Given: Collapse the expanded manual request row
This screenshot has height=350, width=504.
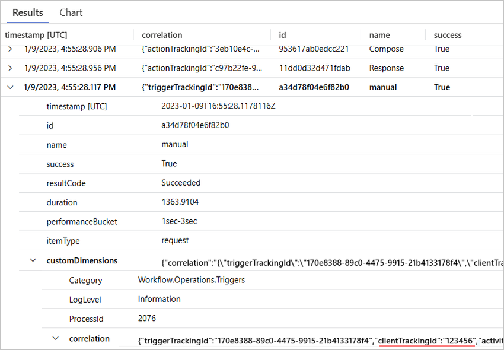Looking at the screenshot, I should pyautogui.click(x=9, y=87).
